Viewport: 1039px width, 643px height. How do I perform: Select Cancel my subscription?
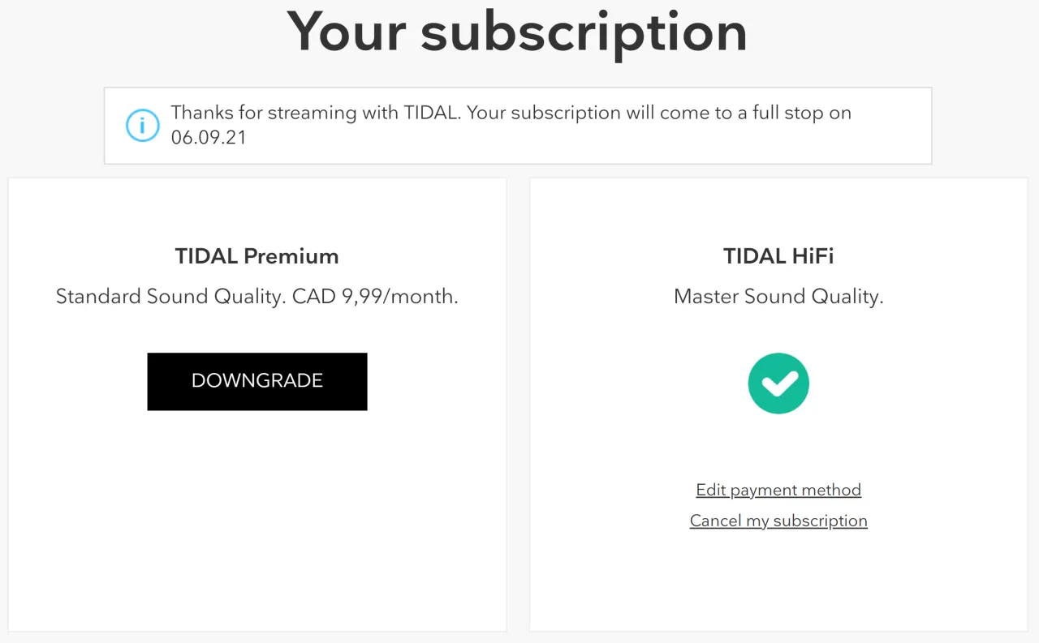[778, 521]
